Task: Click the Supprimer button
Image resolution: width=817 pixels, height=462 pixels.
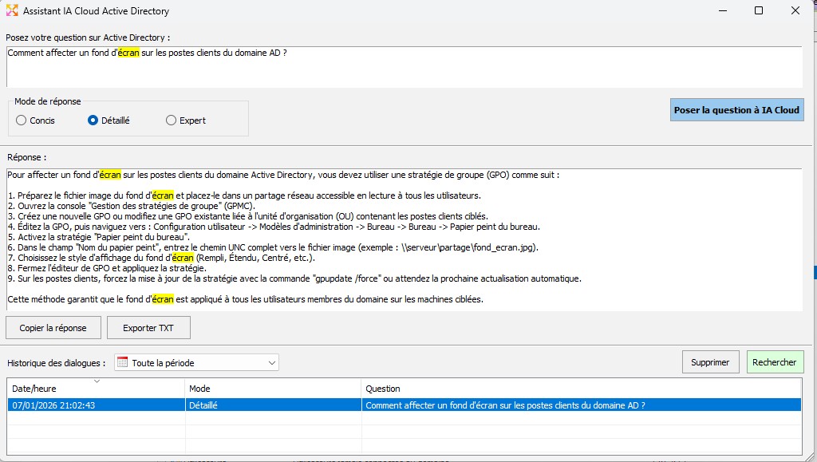Action: click(x=710, y=362)
